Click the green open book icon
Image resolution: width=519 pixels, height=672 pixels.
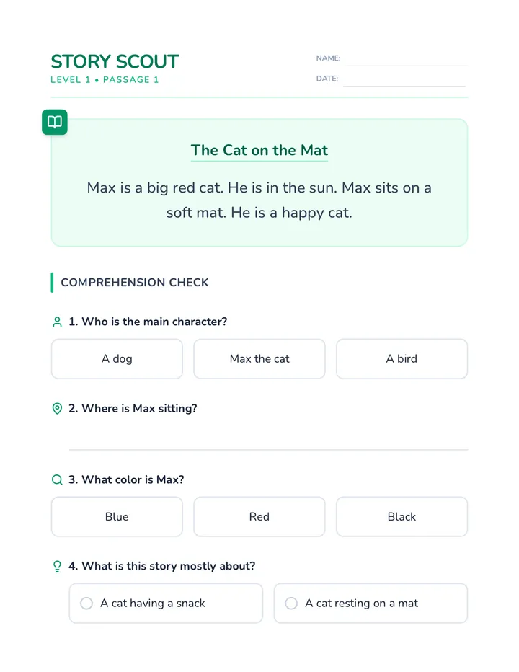point(55,122)
